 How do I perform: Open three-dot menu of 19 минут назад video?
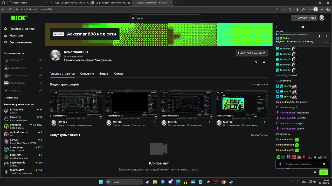point(99,122)
